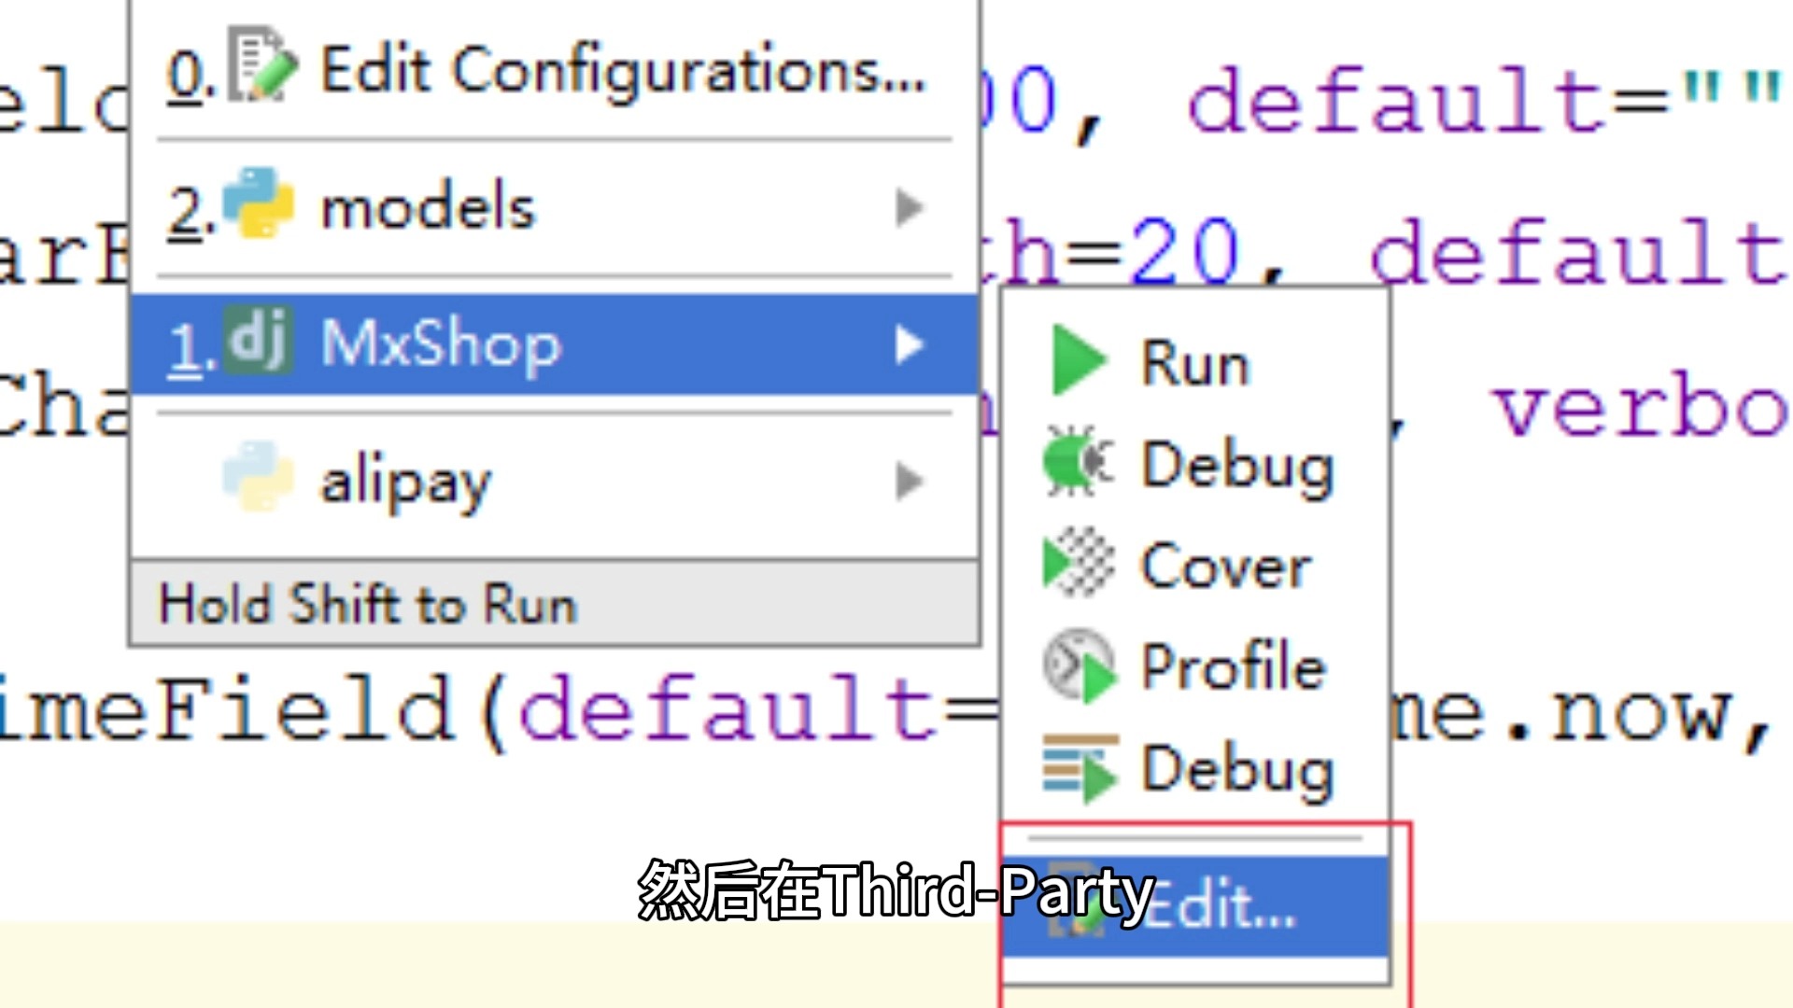Screen dimensions: 1793x1008
Task: Choose the Debug item with bug icon
Action: [1195, 463]
